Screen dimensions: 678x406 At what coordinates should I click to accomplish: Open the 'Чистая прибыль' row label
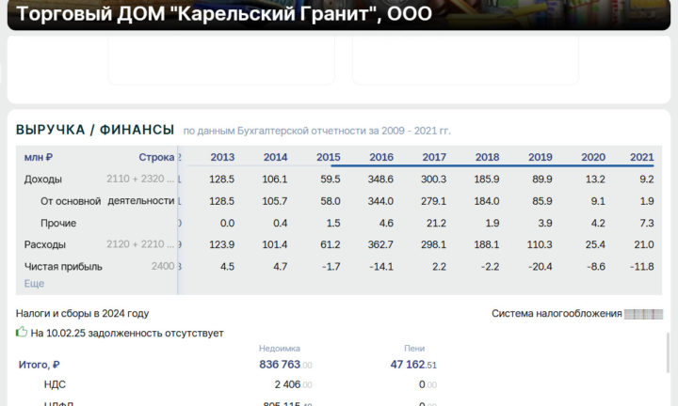tap(63, 267)
